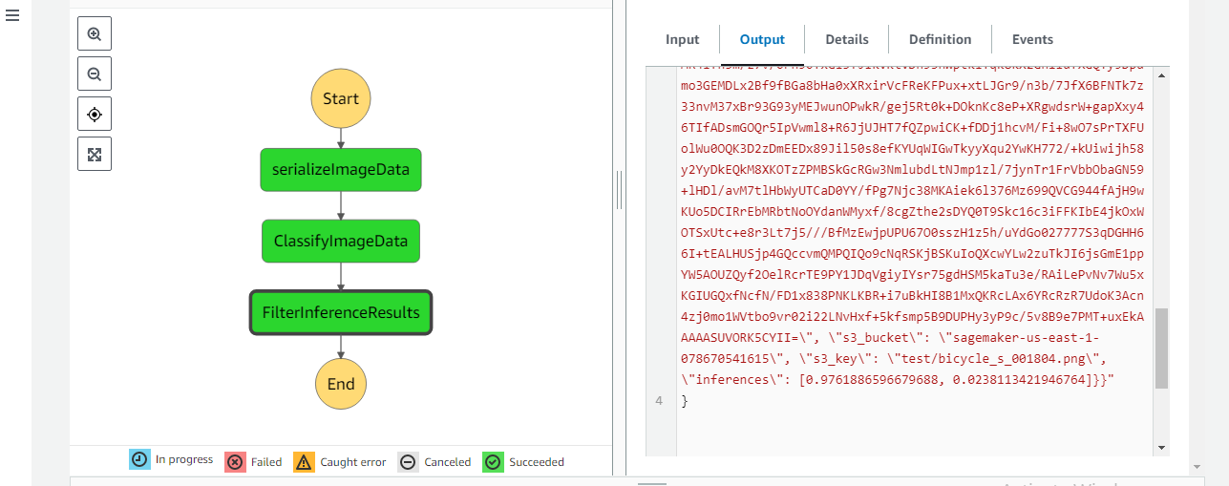The height and width of the screenshot is (486, 1229).
Task: Click the output scrollbar down arrow
Action: pyautogui.click(x=1161, y=446)
